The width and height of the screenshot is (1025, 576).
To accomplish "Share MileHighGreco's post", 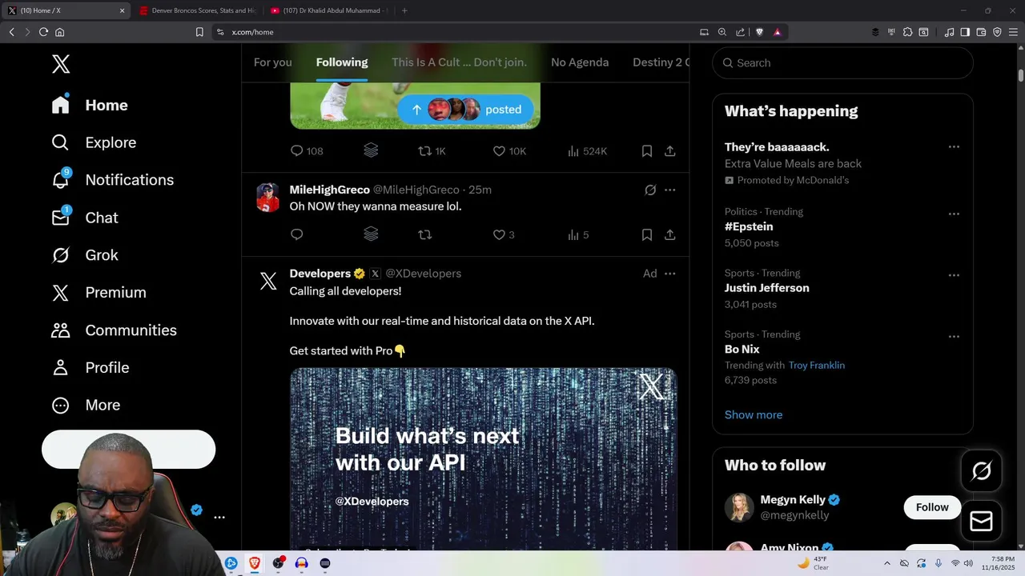I will pyautogui.click(x=670, y=234).
